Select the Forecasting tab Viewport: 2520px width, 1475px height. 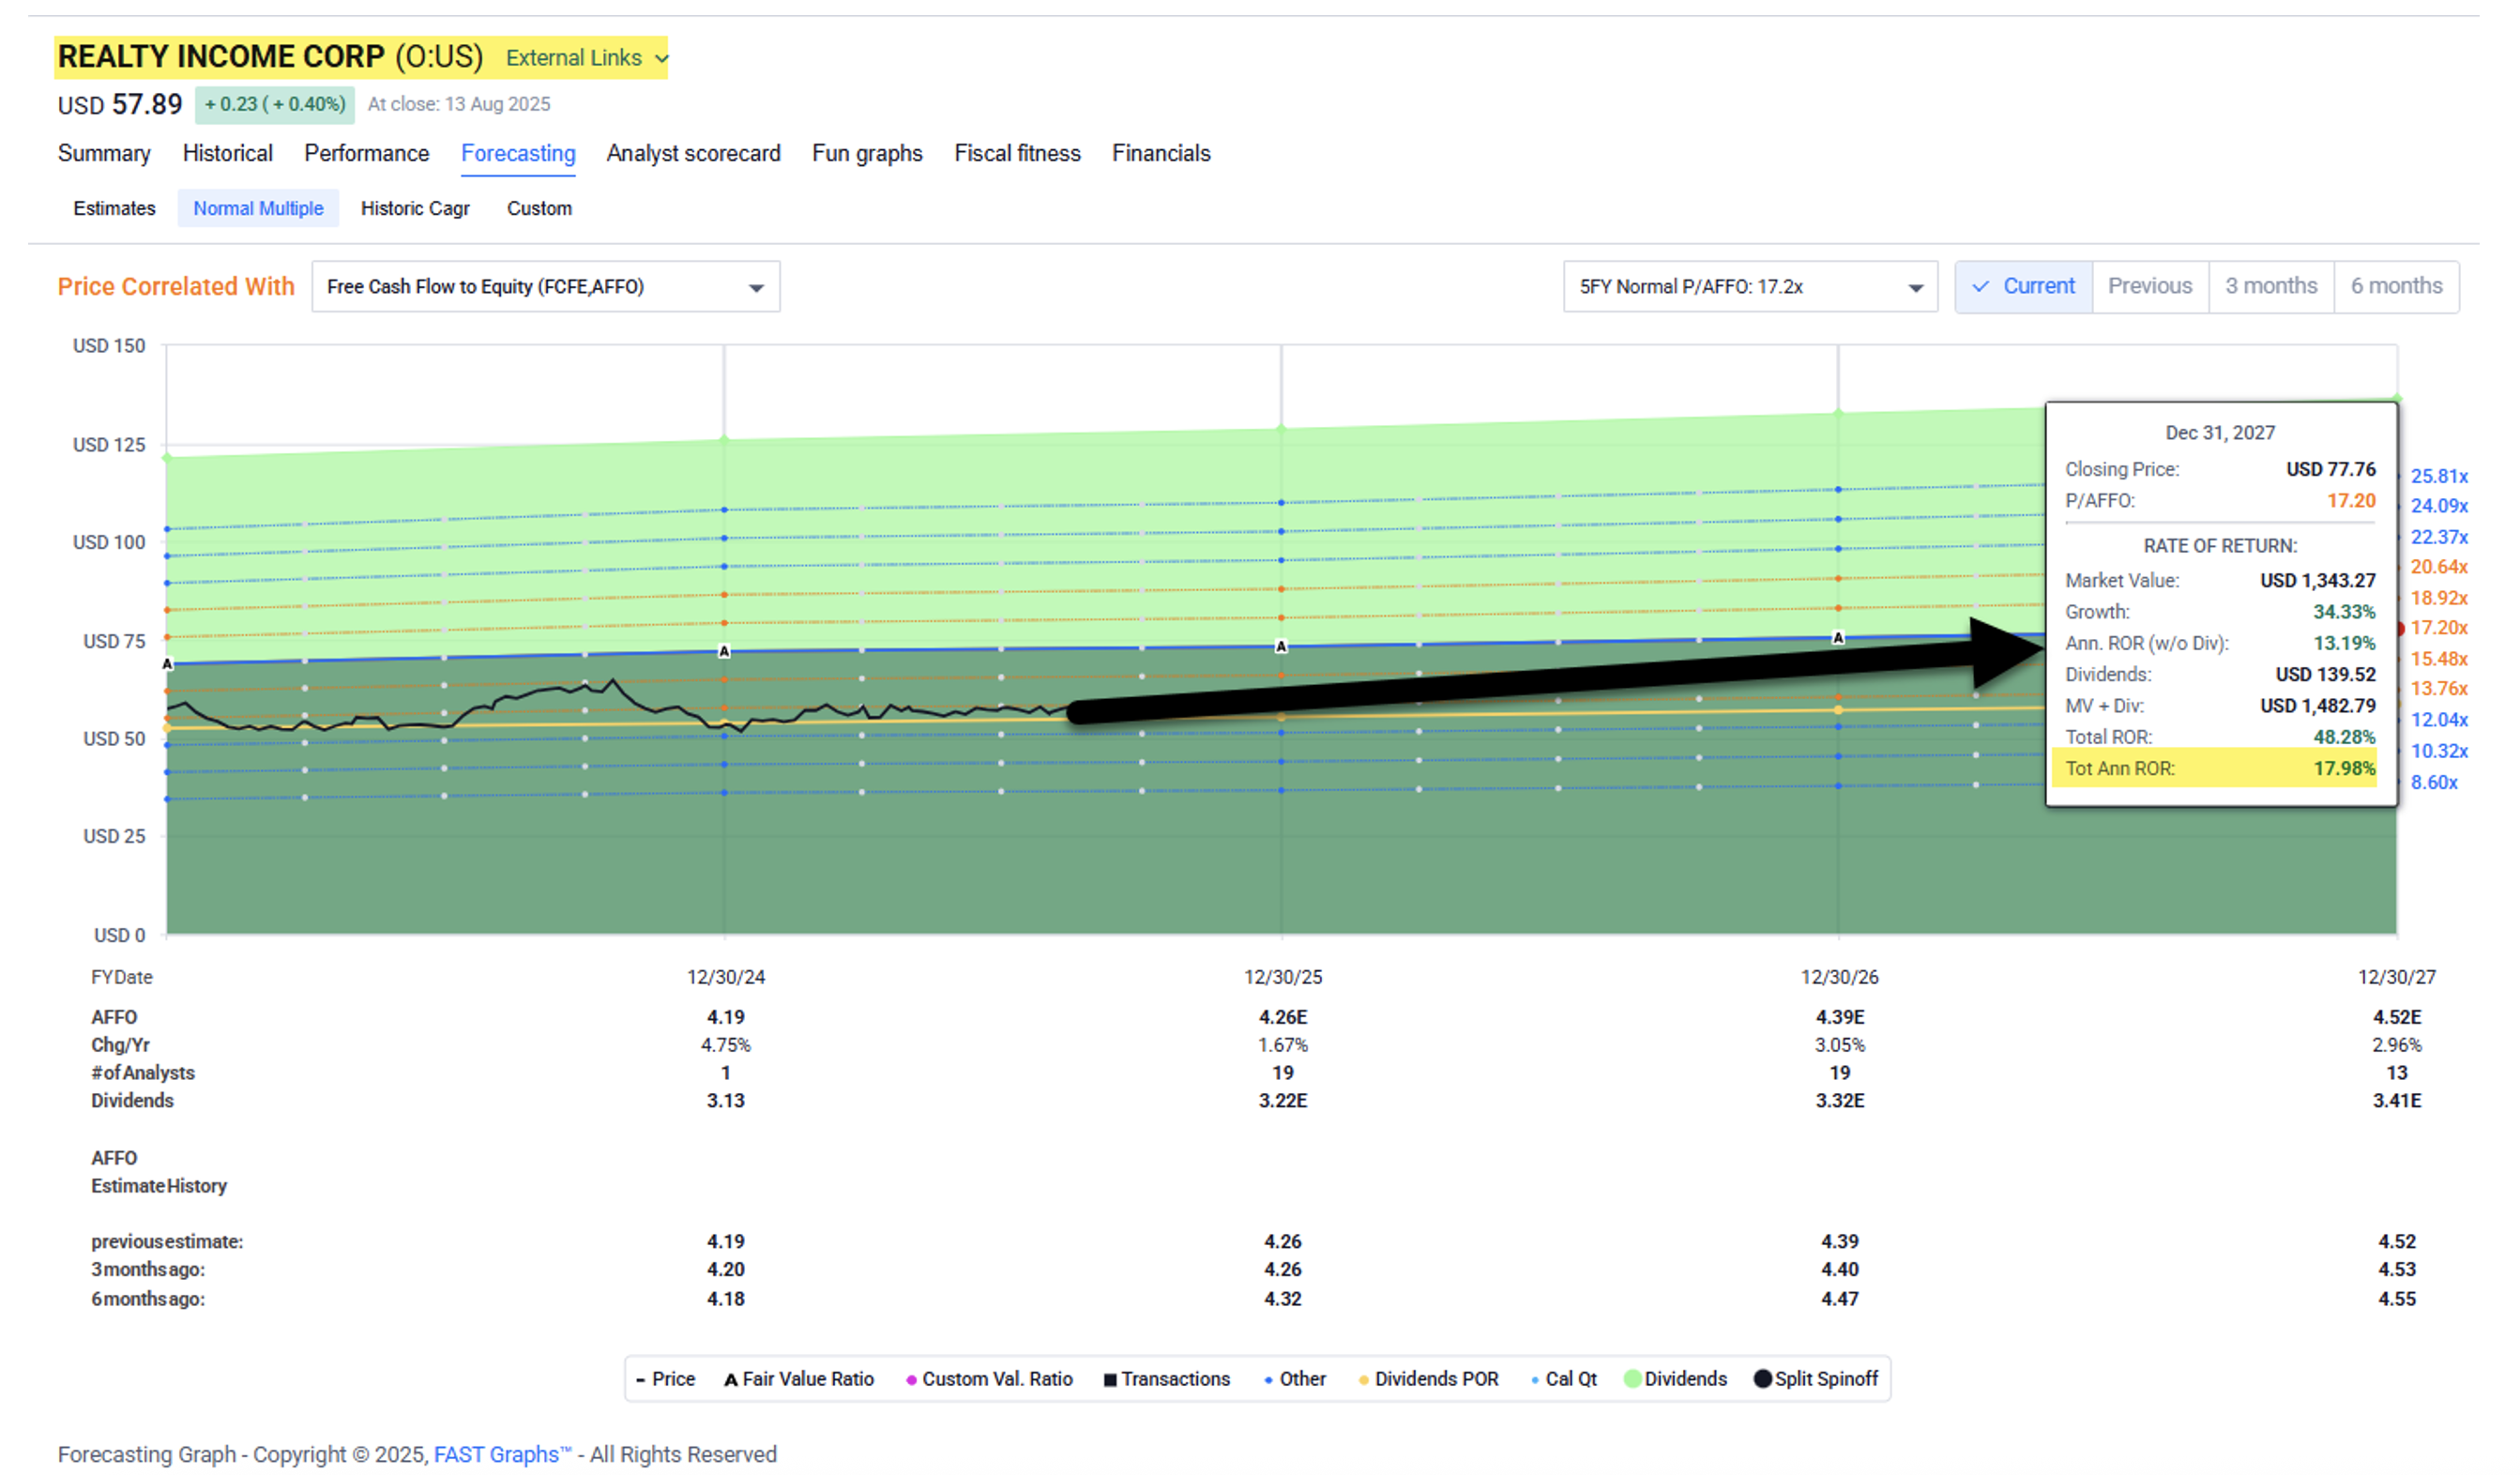click(518, 153)
